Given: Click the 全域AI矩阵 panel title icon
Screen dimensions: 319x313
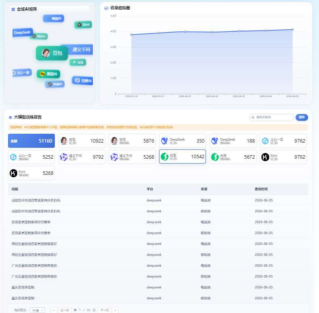Looking at the screenshot, I should 13,9.
